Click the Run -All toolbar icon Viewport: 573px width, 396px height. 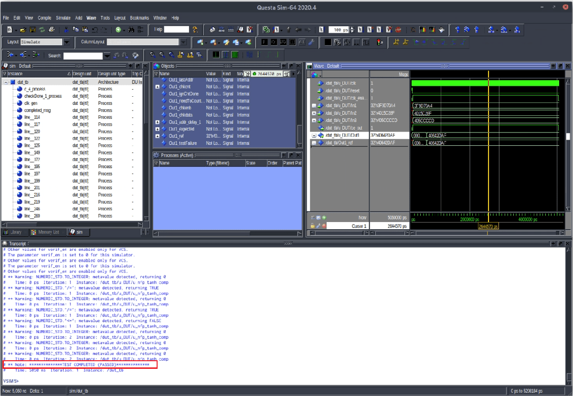tap(380, 30)
